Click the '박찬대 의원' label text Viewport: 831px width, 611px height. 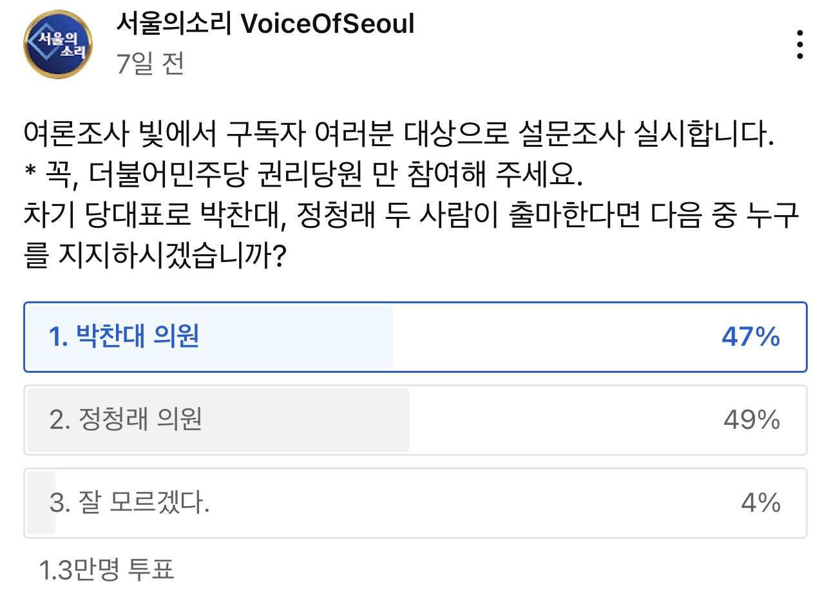click(137, 336)
